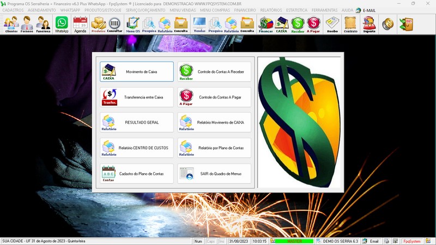Open the Fornece suppliers icon
Image resolution: width=436 pixels, height=245 pixels.
click(x=27, y=24)
